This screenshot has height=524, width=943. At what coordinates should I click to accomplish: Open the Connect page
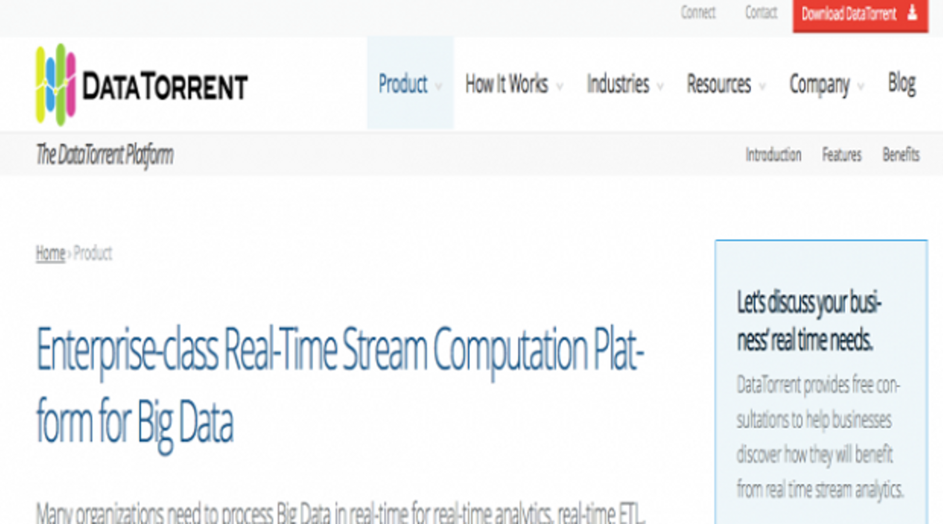click(698, 14)
